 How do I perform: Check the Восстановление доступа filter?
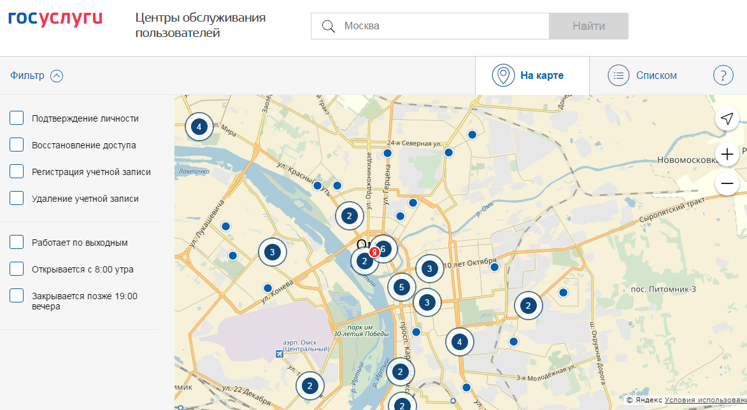pyautogui.click(x=17, y=145)
